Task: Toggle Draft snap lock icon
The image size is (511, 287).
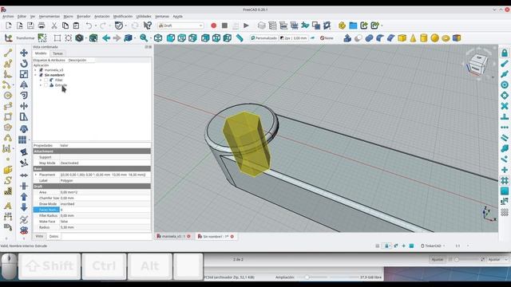Action: 505,53
